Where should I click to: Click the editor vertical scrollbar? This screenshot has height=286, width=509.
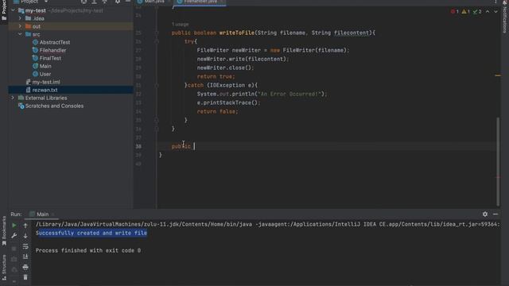(498, 161)
